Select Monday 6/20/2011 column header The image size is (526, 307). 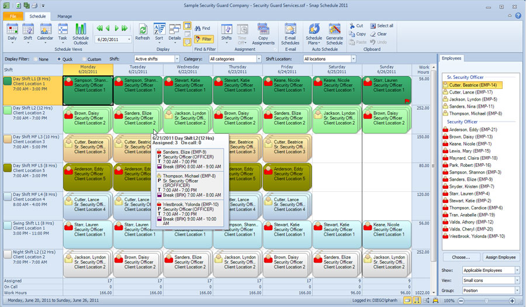(88, 70)
